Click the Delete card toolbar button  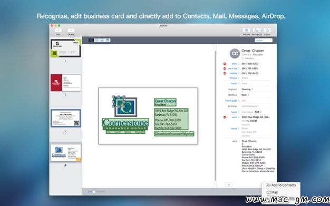click(x=71, y=31)
